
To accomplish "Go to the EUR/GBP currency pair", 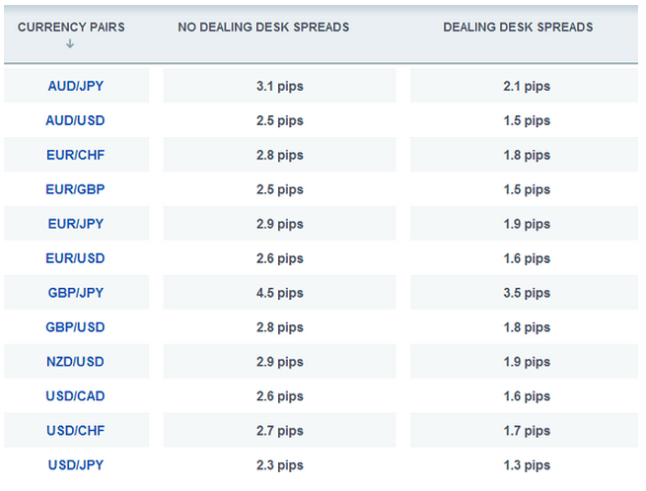I will point(76,189).
